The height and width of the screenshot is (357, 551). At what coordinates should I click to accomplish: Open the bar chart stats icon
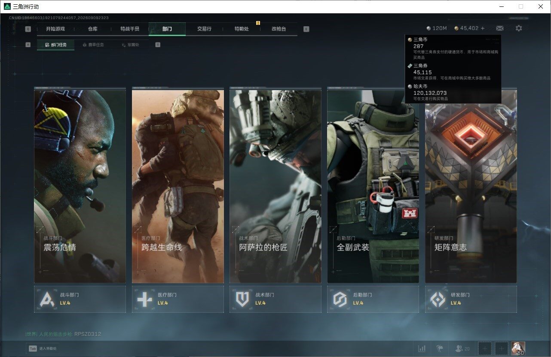pos(422,348)
